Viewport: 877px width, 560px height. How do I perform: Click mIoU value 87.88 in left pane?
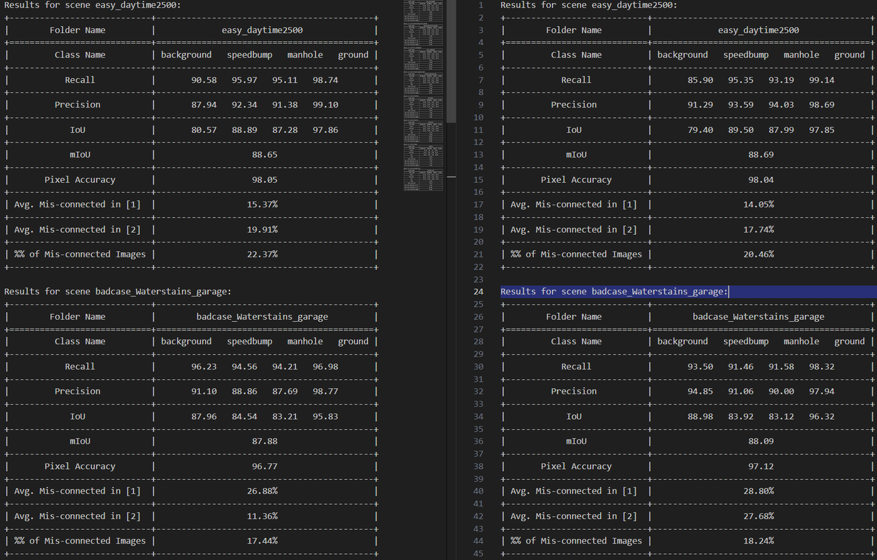click(264, 441)
